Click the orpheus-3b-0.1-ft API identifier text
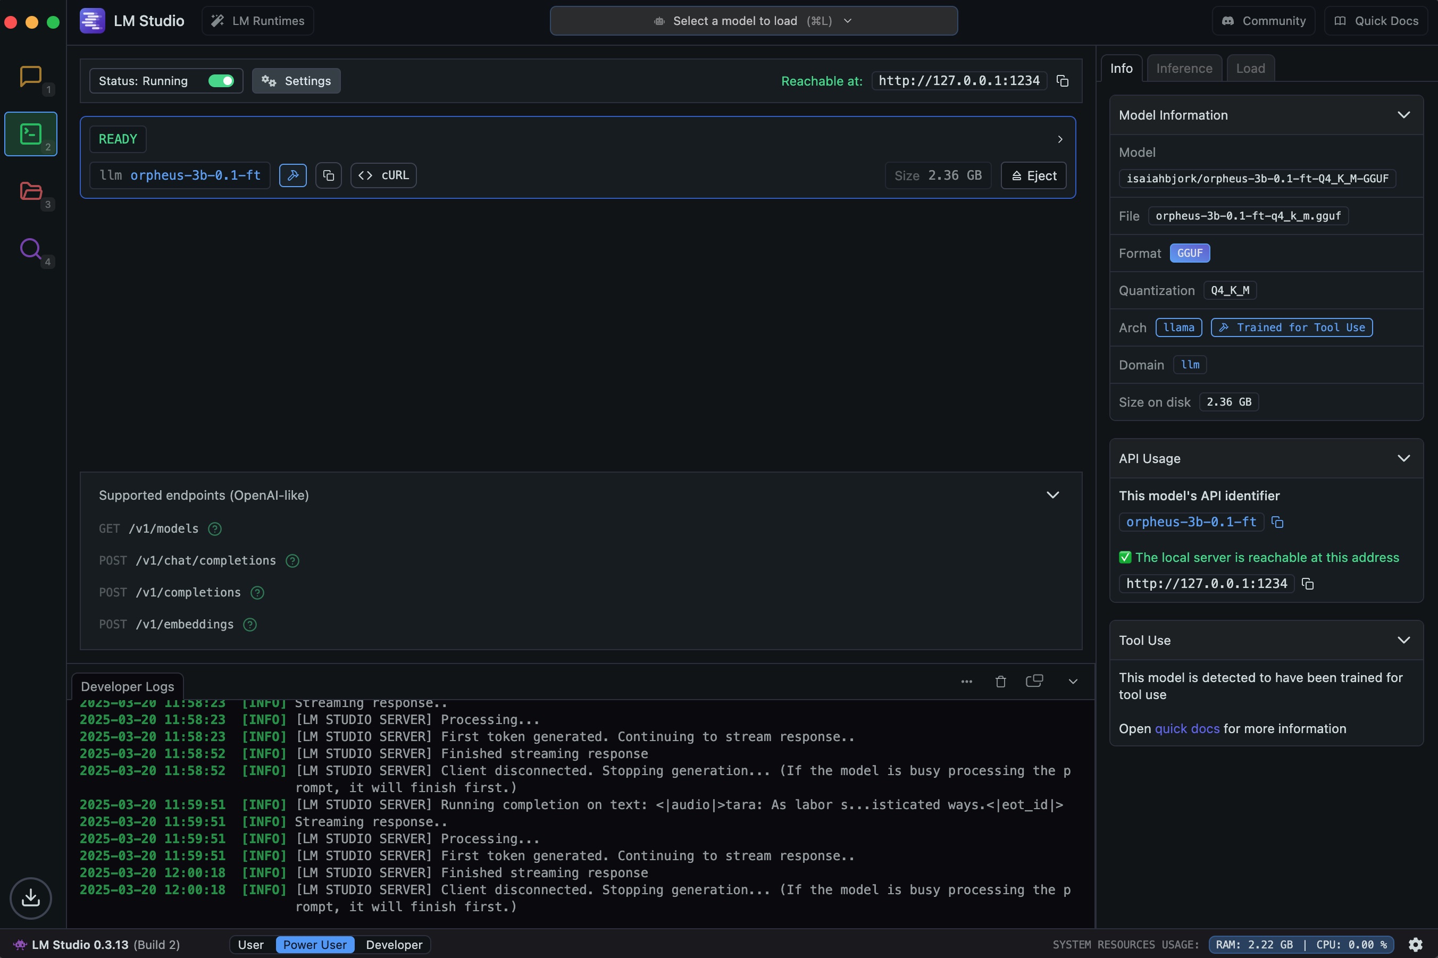This screenshot has width=1438, height=958. coord(1191,522)
